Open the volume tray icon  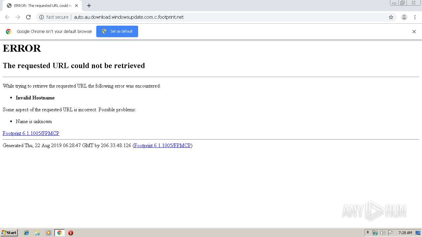(x=383, y=233)
